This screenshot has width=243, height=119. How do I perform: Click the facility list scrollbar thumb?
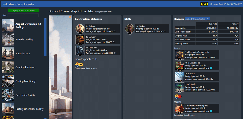click(x=45, y=38)
